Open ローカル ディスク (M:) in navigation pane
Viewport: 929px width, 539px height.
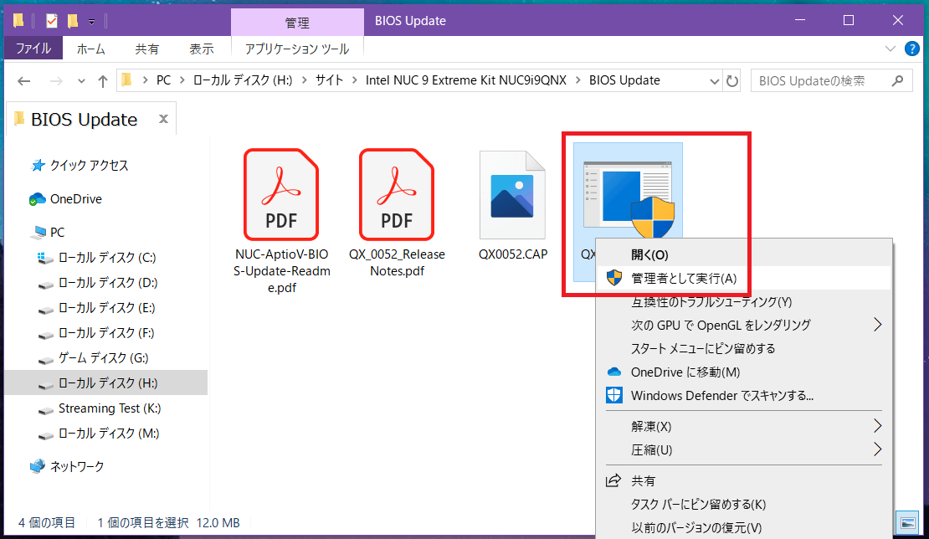coord(109,433)
